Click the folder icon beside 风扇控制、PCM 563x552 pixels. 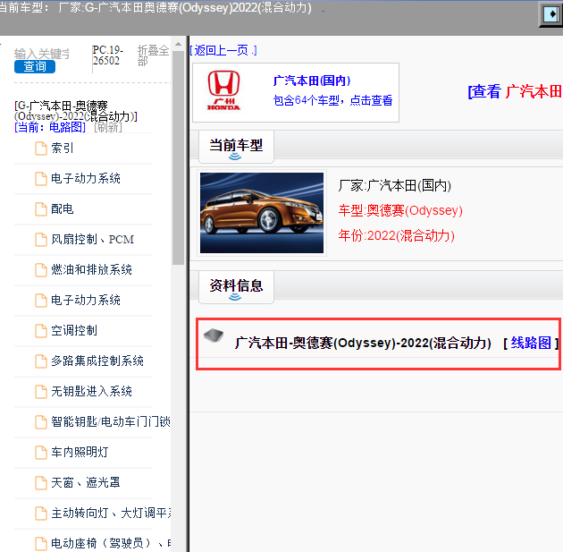(41, 240)
